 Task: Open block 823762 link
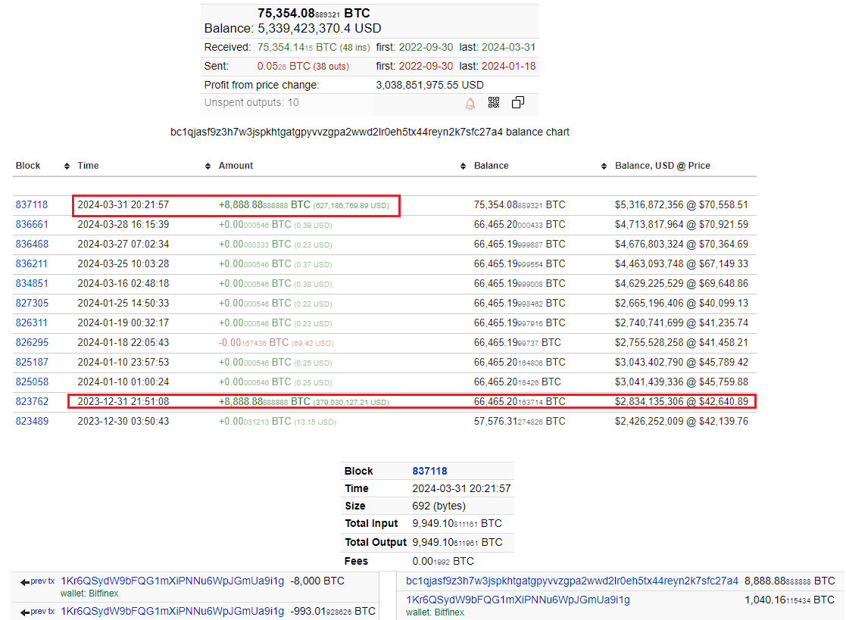pos(32,401)
